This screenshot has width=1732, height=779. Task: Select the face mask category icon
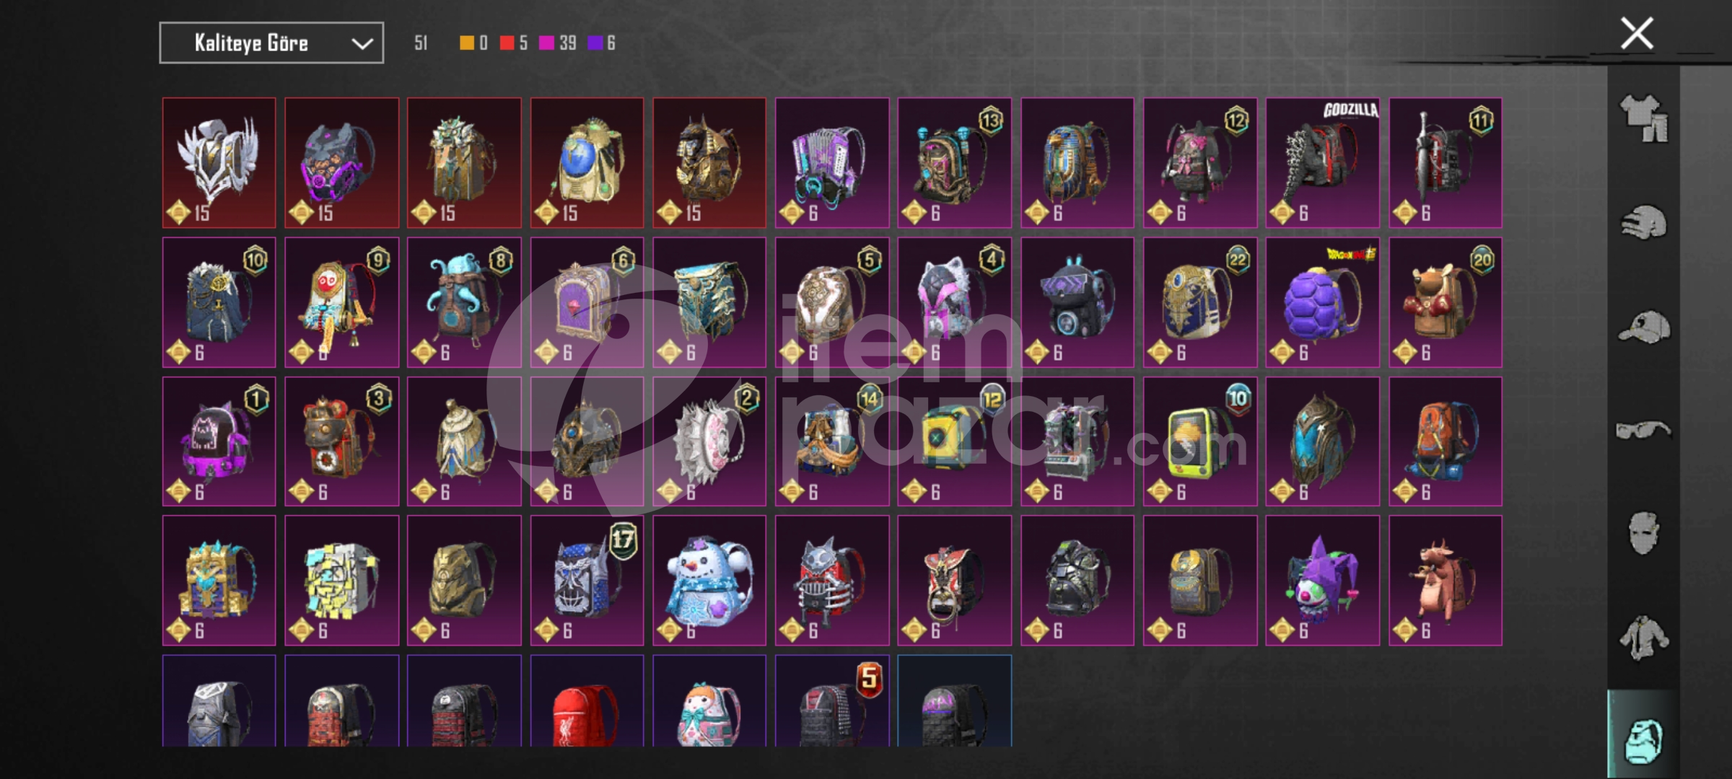(x=1644, y=533)
